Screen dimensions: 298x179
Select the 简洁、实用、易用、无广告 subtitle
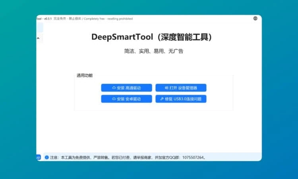pos(153,51)
